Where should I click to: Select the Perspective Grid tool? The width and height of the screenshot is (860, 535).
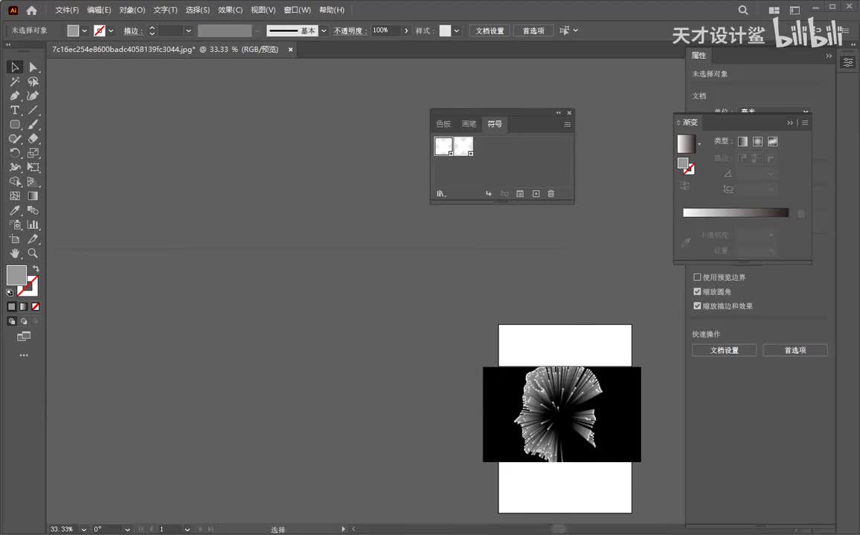tap(33, 181)
